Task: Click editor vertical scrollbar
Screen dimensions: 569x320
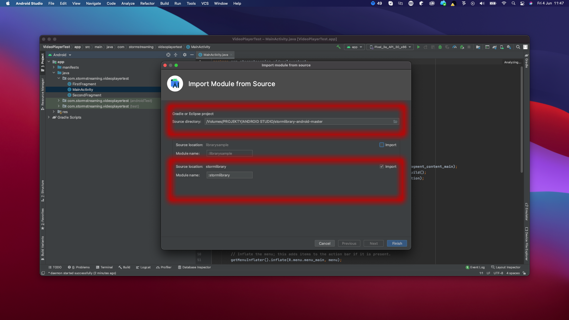Action: tap(522, 119)
